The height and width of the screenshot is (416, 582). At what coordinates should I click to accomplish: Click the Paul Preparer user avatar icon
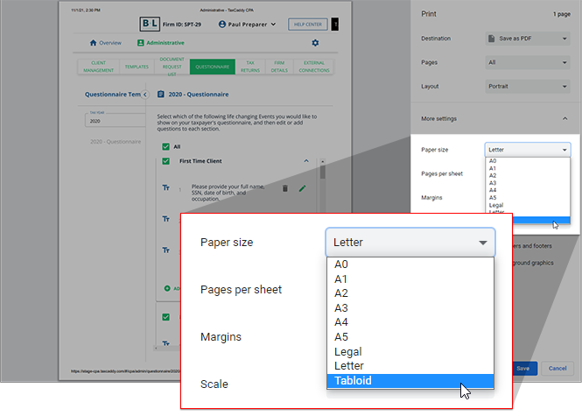pyautogui.click(x=222, y=25)
